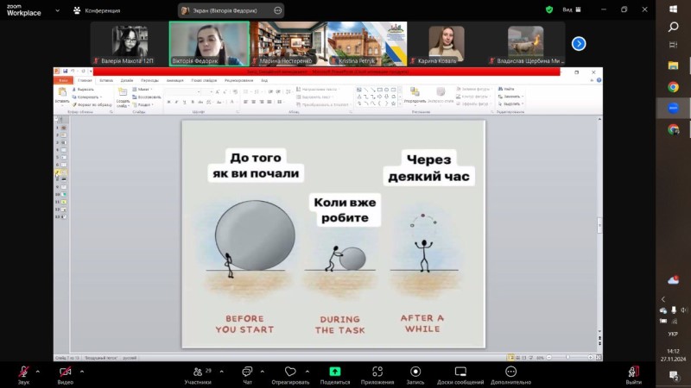Expand arrow next to Участники
691x388 pixels.
[222, 372]
